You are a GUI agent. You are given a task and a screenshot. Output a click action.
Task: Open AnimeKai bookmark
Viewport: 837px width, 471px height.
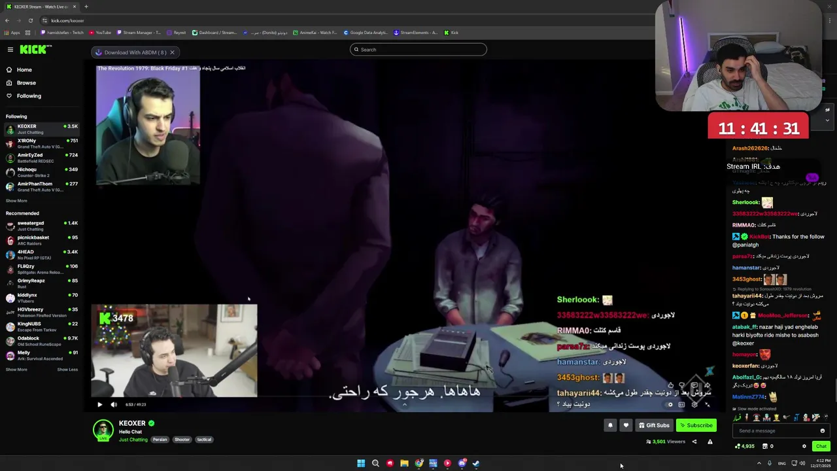[315, 33]
